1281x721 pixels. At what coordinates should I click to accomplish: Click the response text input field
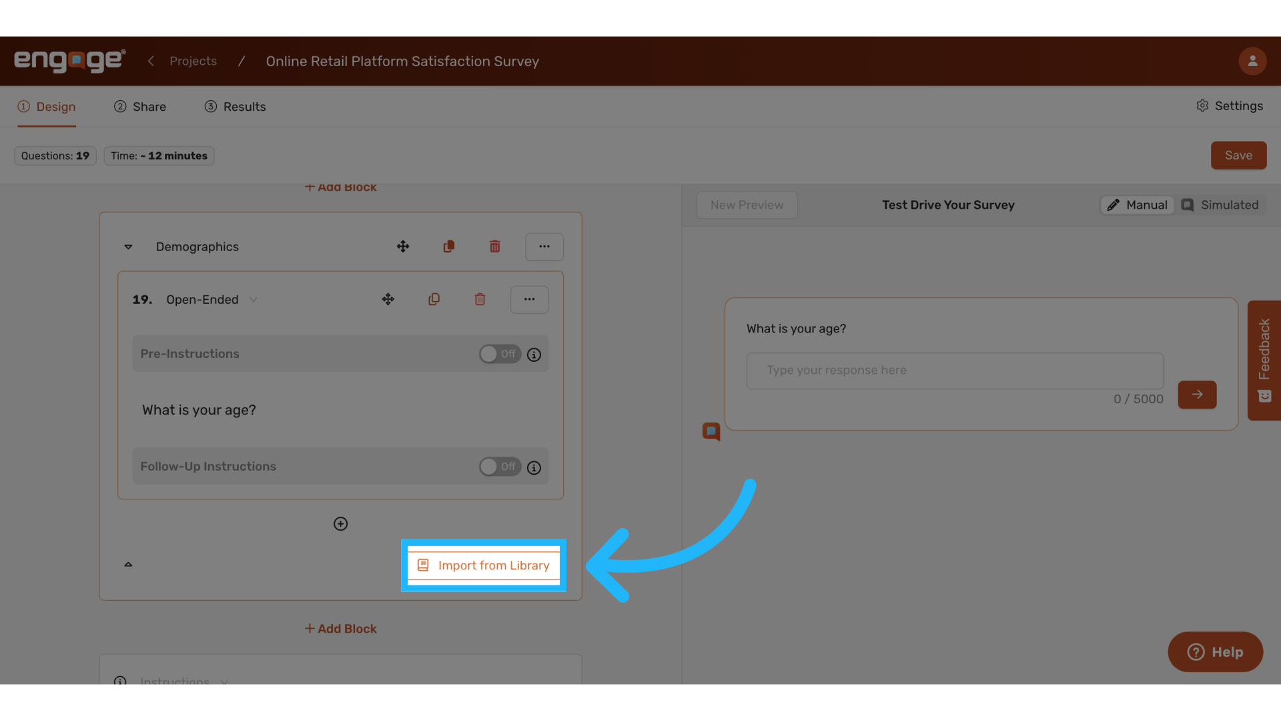[955, 371]
